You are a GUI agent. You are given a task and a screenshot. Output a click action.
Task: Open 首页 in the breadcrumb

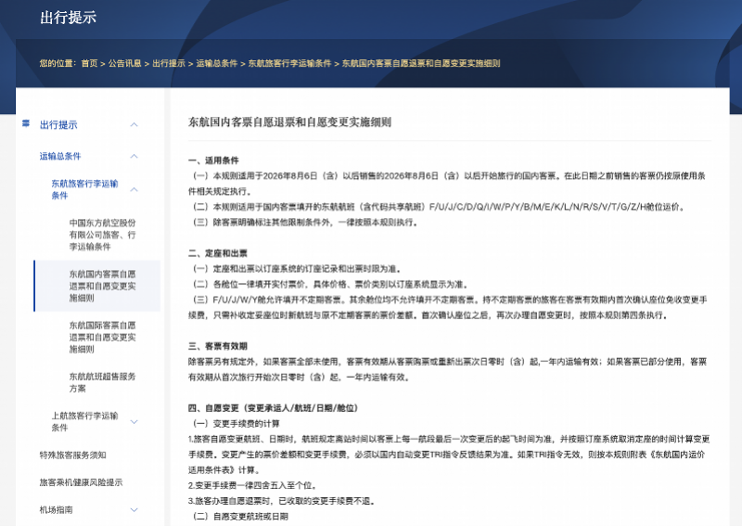point(89,63)
